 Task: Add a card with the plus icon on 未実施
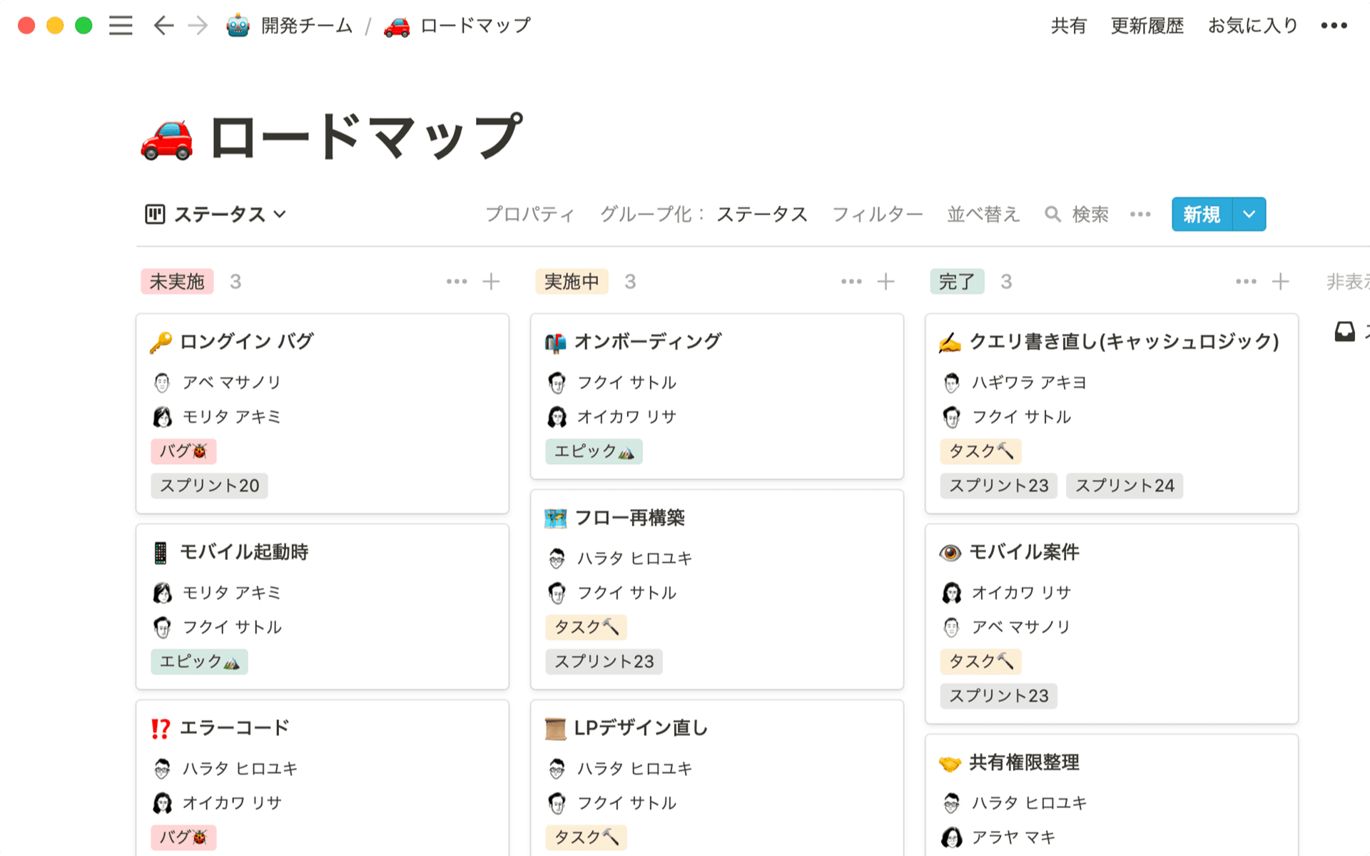(x=491, y=281)
